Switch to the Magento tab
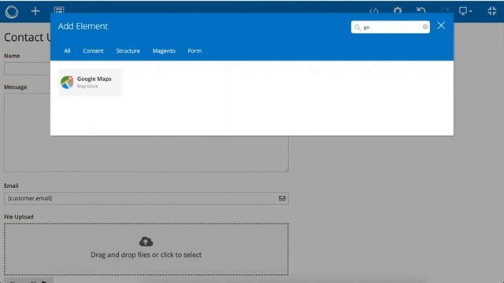 pos(164,50)
